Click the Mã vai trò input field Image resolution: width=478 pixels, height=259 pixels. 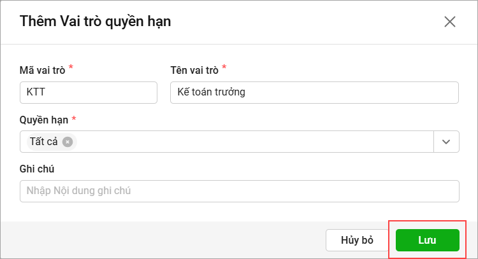point(89,92)
